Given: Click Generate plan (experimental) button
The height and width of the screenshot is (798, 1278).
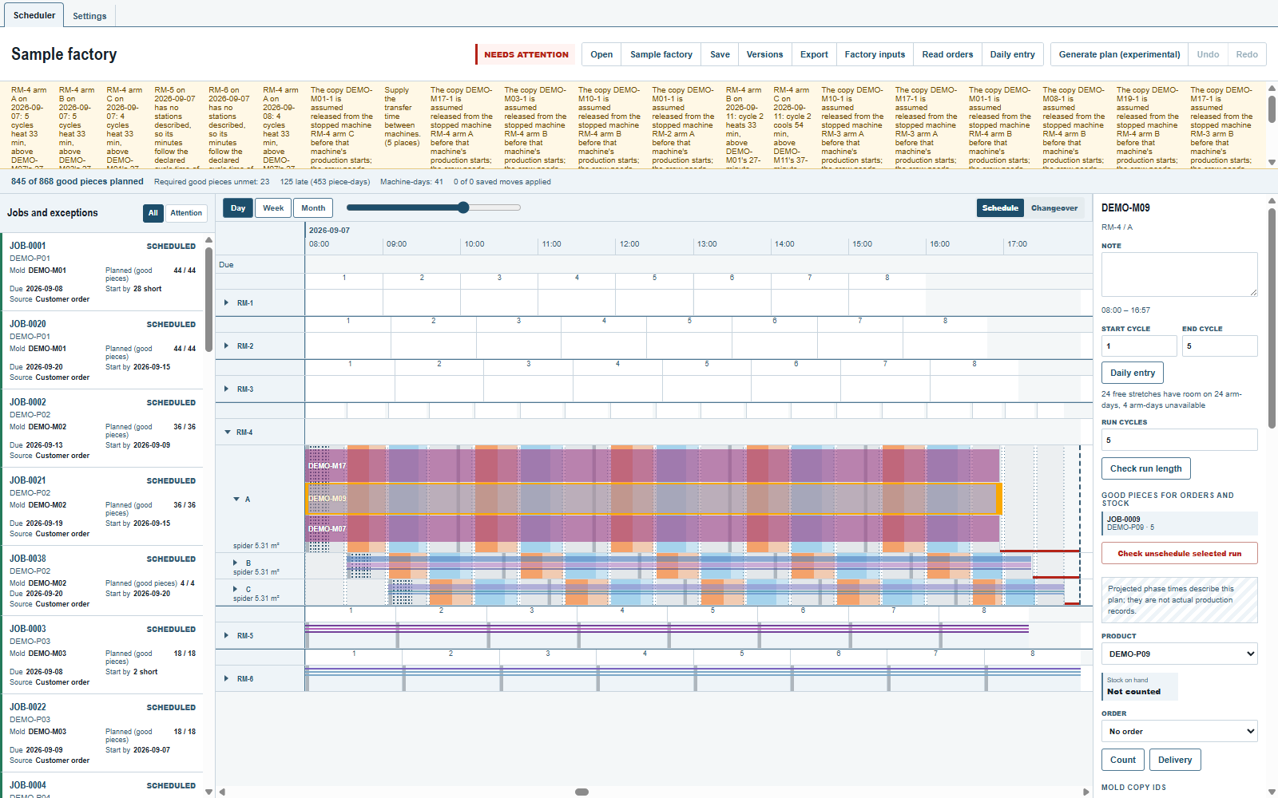Looking at the screenshot, I should [1119, 54].
